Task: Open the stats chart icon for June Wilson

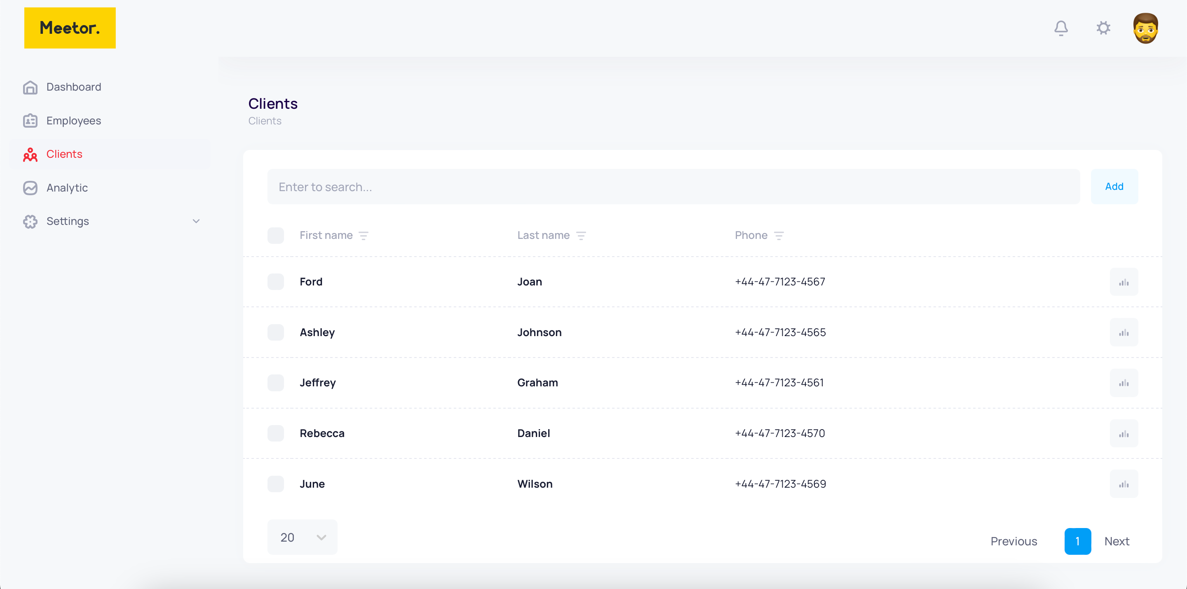Action: click(x=1124, y=484)
